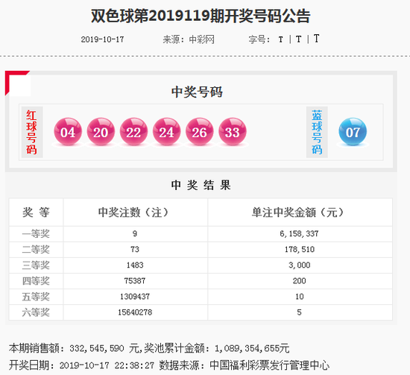Screen dimensions: 410x375
Task: Click the 奖等 column header
Action: [x=36, y=212]
